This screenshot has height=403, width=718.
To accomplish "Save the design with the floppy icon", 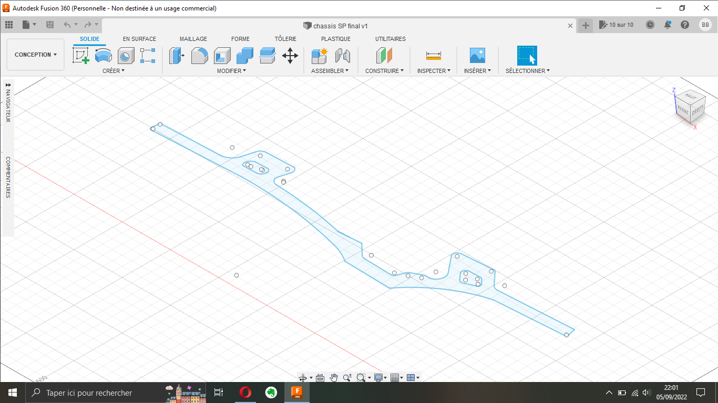I will 50,25.
